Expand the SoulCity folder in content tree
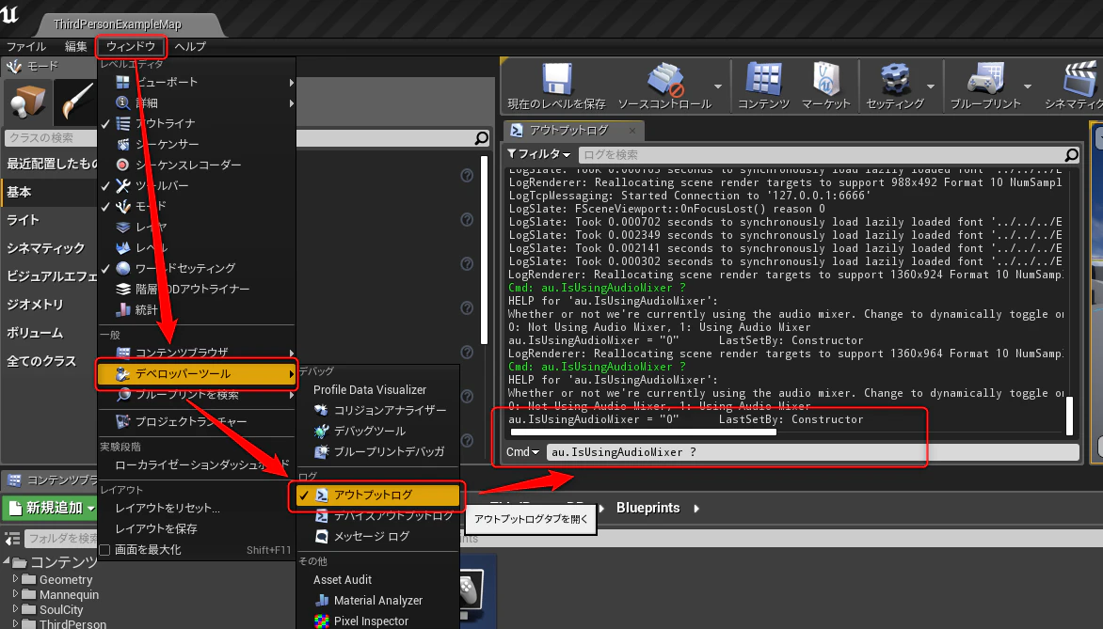The image size is (1103, 629). click(x=15, y=608)
